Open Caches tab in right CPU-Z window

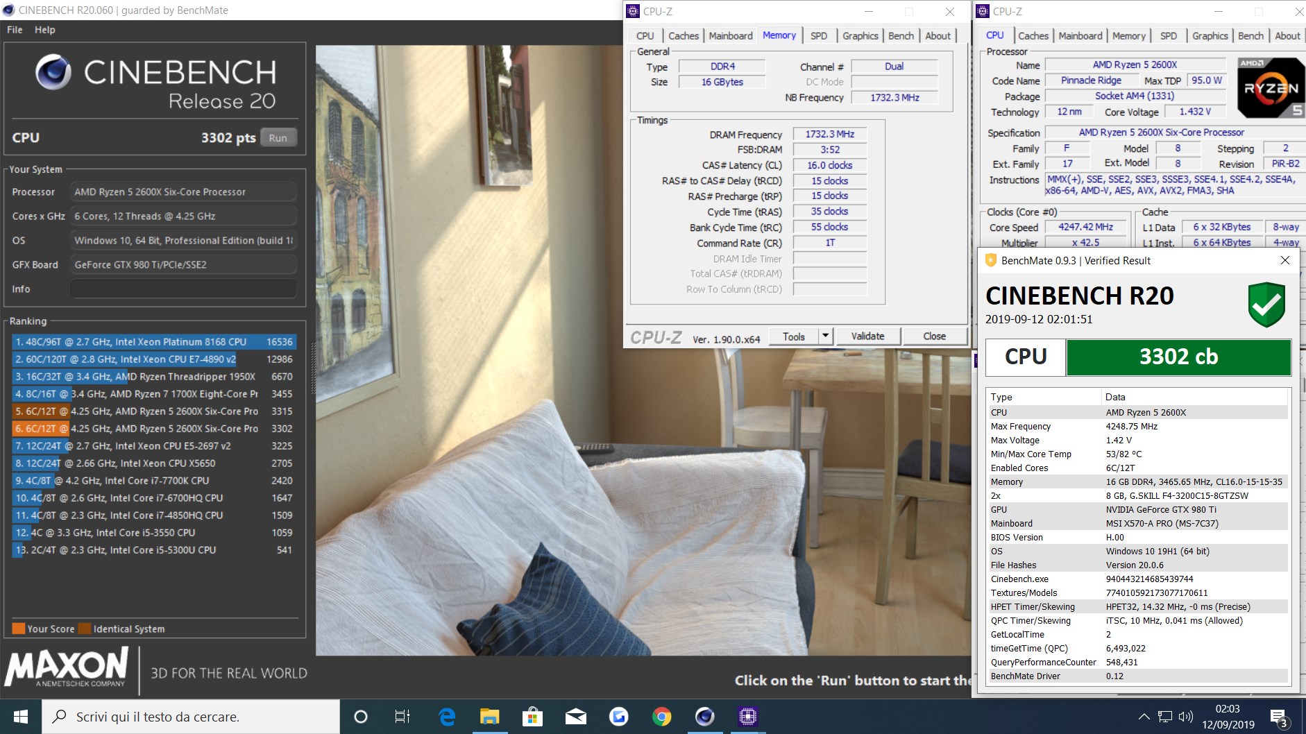pyautogui.click(x=1033, y=35)
